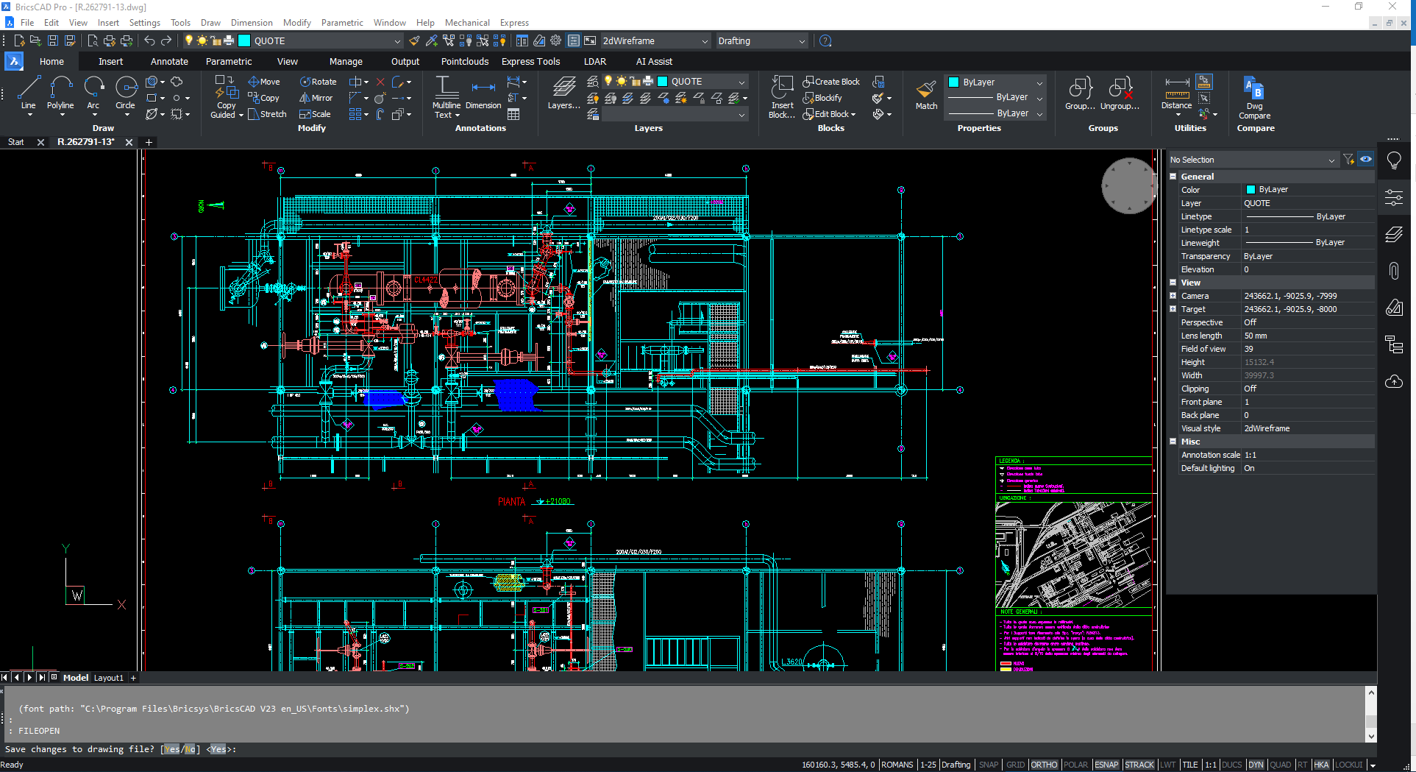Collapse the General properties section

(x=1173, y=177)
